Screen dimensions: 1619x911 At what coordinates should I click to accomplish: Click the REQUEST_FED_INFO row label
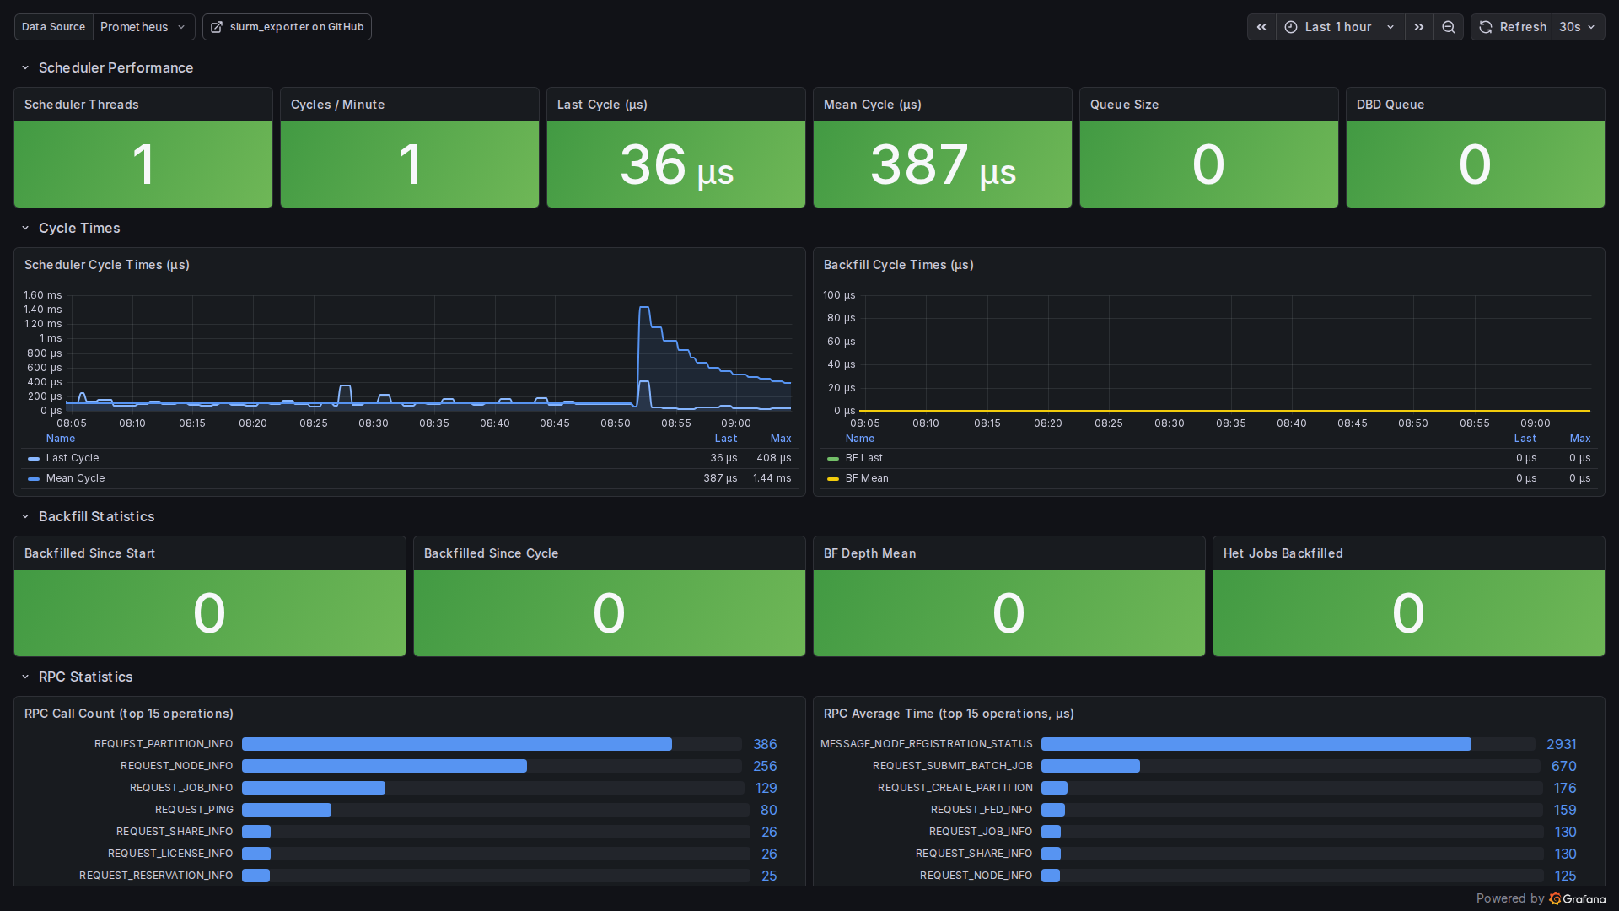click(982, 810)
